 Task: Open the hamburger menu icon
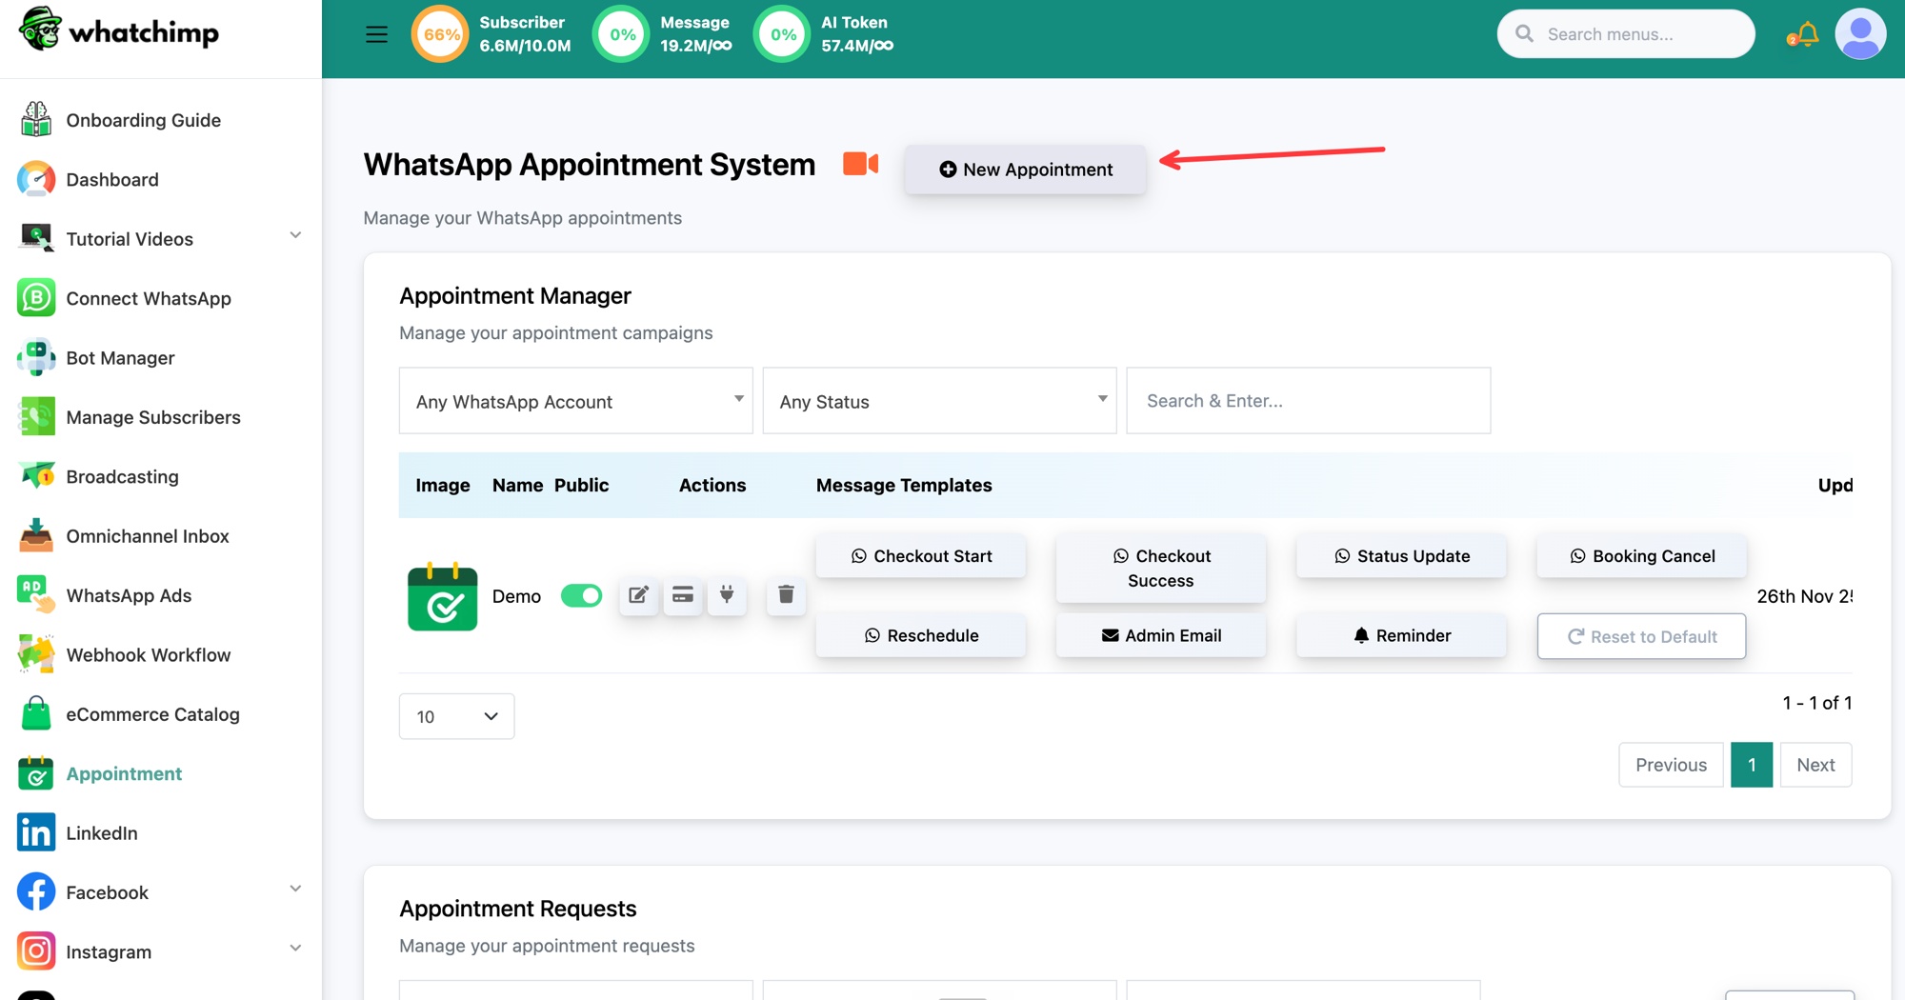[x=376, y=34]
